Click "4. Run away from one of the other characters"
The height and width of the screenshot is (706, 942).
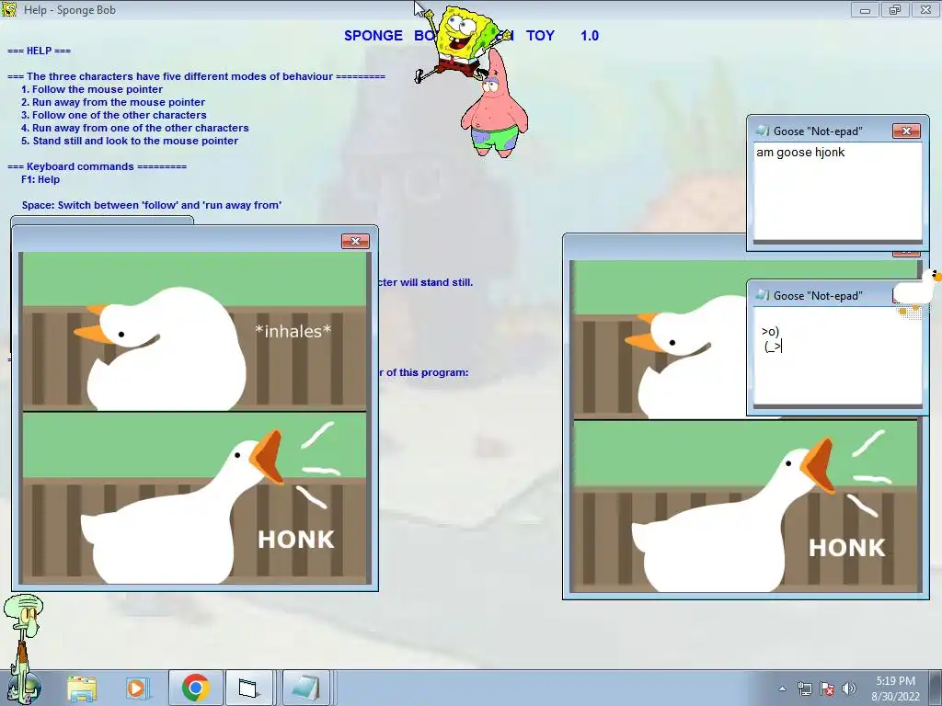click(x=134, y=128)
